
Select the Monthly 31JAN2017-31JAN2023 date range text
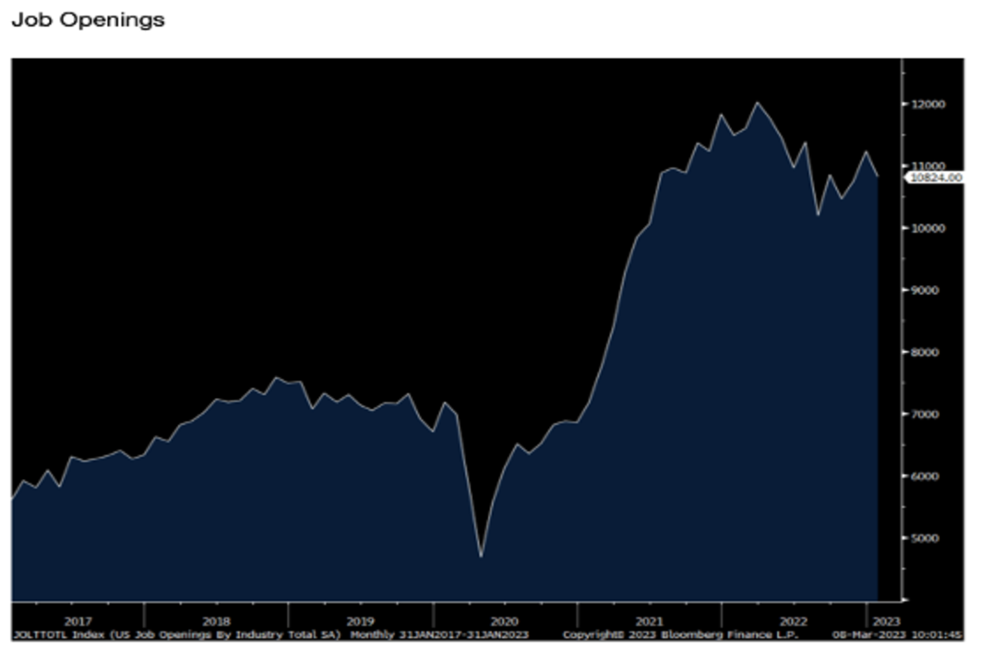pyautogui.click(x=440, y=635)
